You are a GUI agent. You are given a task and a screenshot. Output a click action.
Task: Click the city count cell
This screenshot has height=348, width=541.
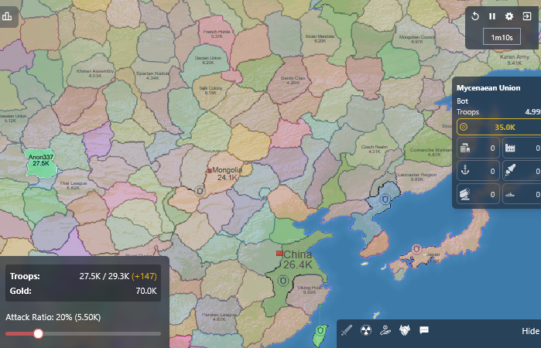coord(477,148)
